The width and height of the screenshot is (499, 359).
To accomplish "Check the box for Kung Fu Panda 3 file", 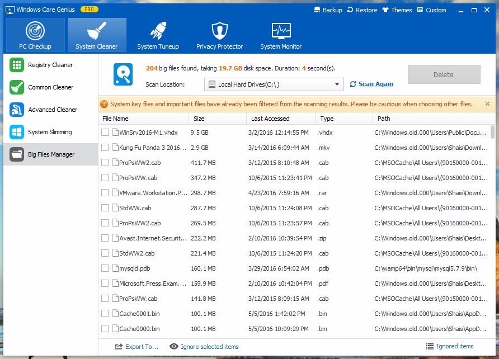I will pos(105,147).
